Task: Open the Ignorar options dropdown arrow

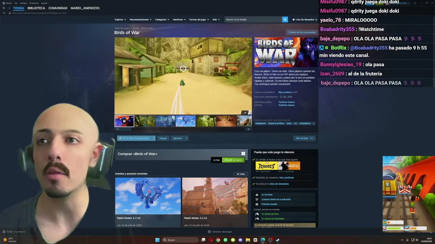Action: click(187, 138)
